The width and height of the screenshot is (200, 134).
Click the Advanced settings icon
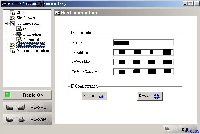click(19, 40)
